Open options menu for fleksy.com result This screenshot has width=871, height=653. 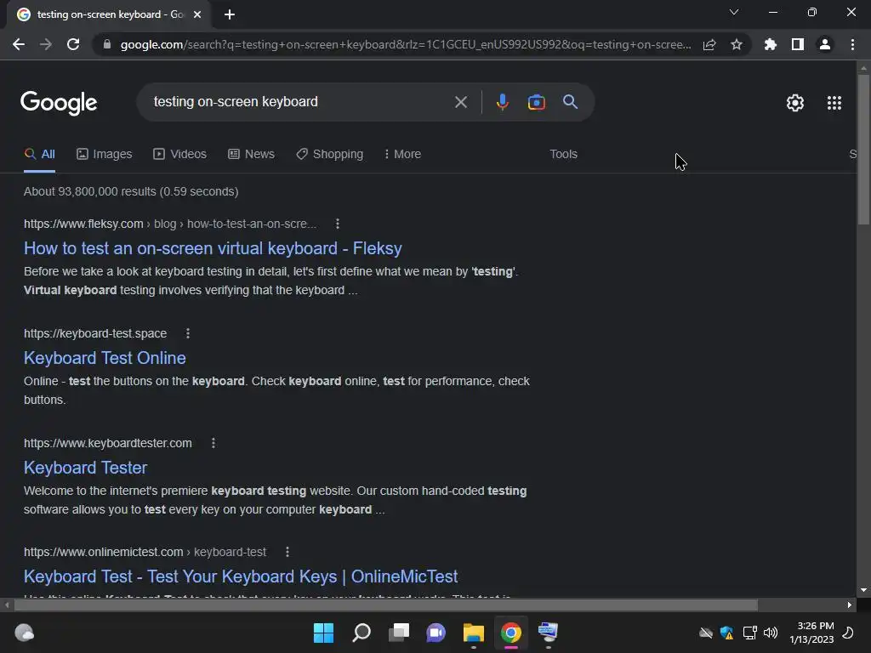[x=337, y=224]
